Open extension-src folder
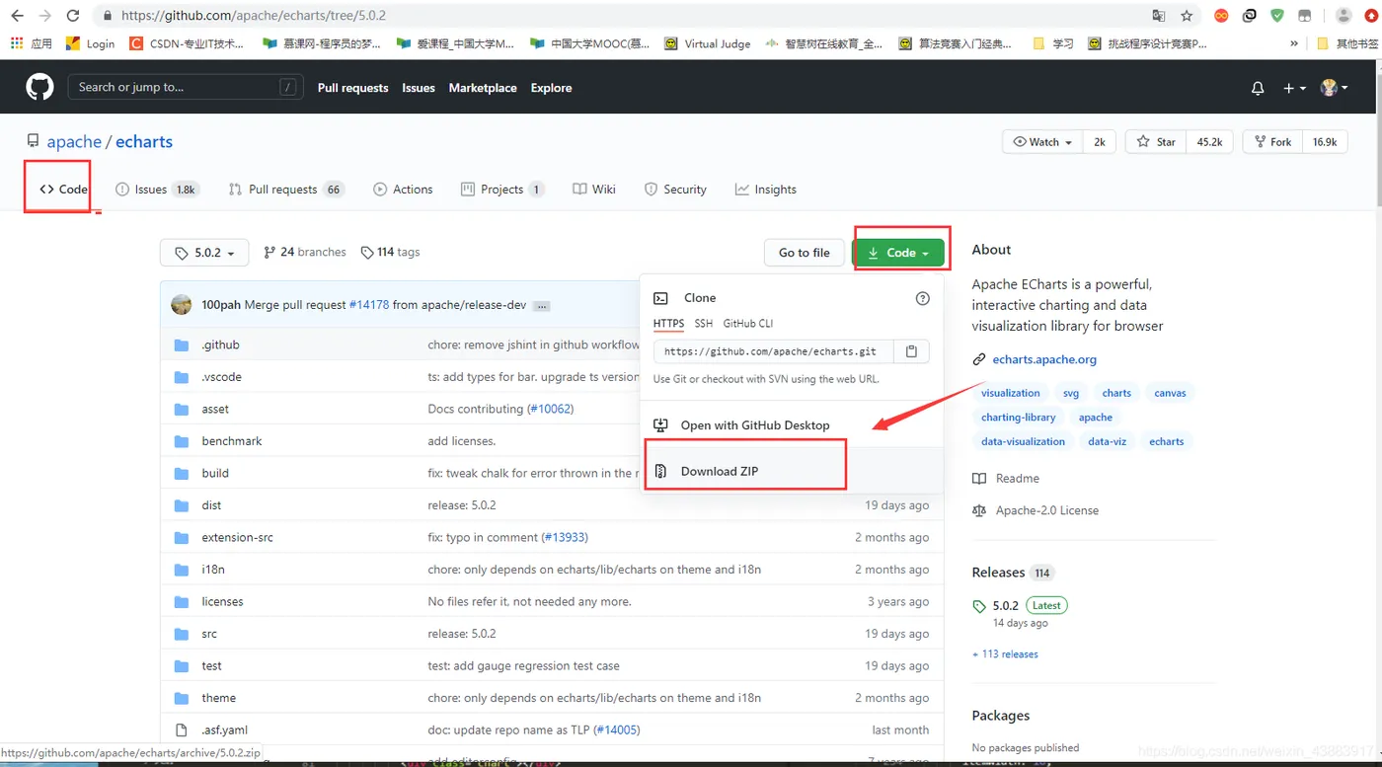This screenshot has width=1382, height=767. click(x=237, y=537)
